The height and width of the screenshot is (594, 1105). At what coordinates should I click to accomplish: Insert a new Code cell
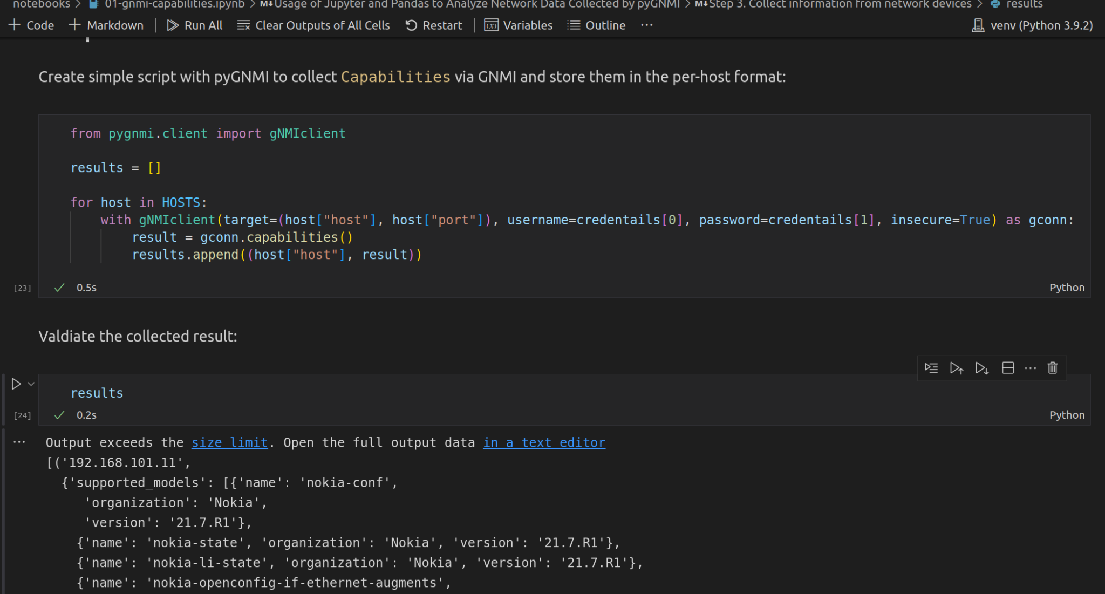[32, 25]
